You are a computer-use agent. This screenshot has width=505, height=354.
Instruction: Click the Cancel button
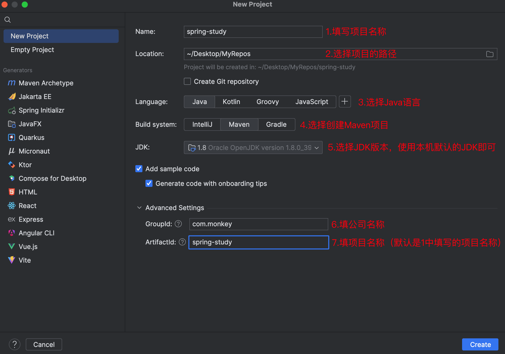pos(44,344)
